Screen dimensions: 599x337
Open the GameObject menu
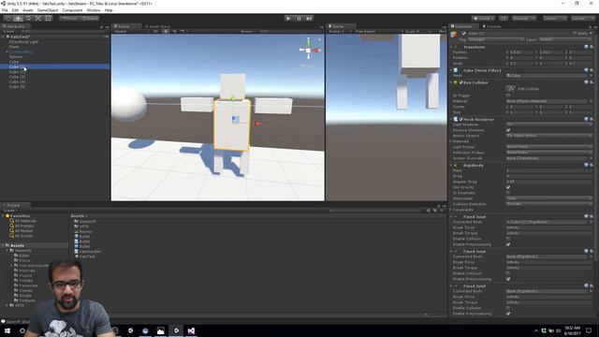[x=48, y=10]
